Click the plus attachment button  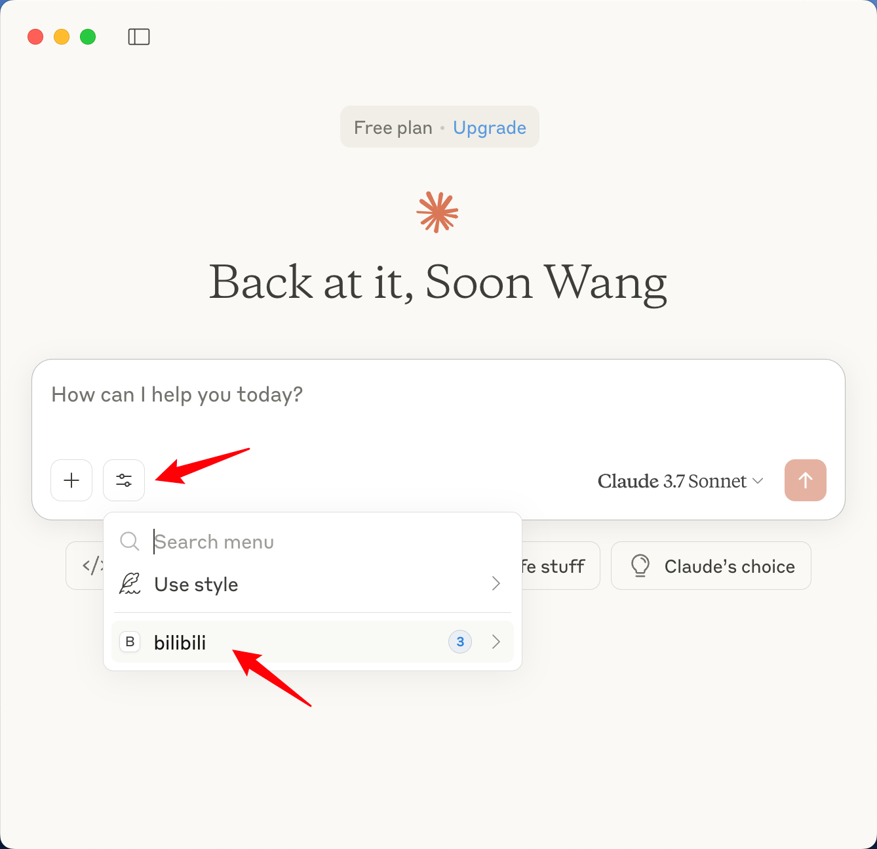tap(71, 480)
